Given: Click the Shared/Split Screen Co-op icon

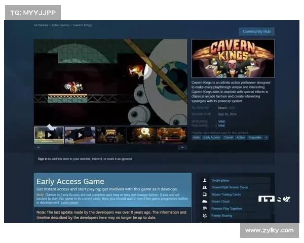Looking at the screenshot, I should 205,187.
